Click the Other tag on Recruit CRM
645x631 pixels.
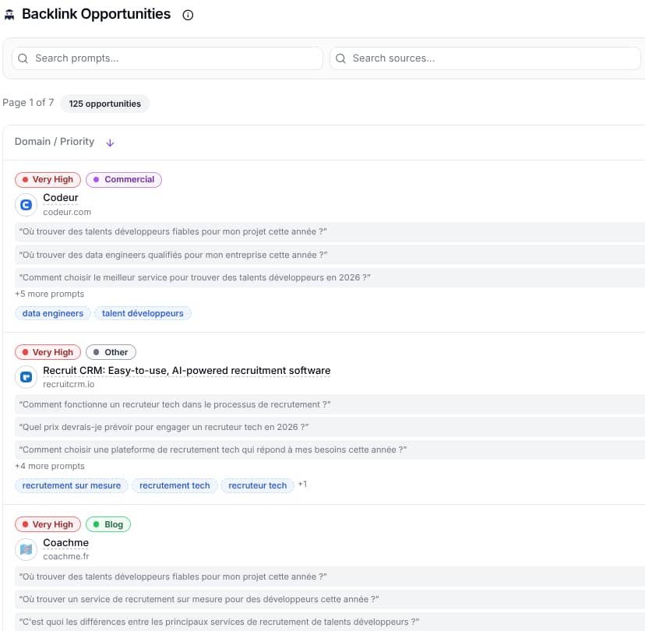[x=111, y=353]
